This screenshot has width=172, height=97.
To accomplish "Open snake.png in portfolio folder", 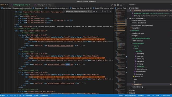I will tap(141, 67).
